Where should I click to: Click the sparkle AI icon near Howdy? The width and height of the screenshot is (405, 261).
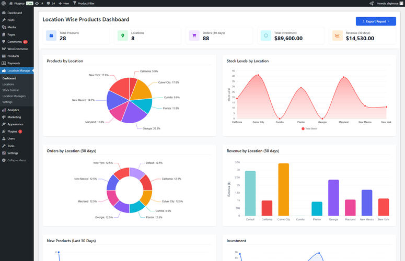coord(372,3)
